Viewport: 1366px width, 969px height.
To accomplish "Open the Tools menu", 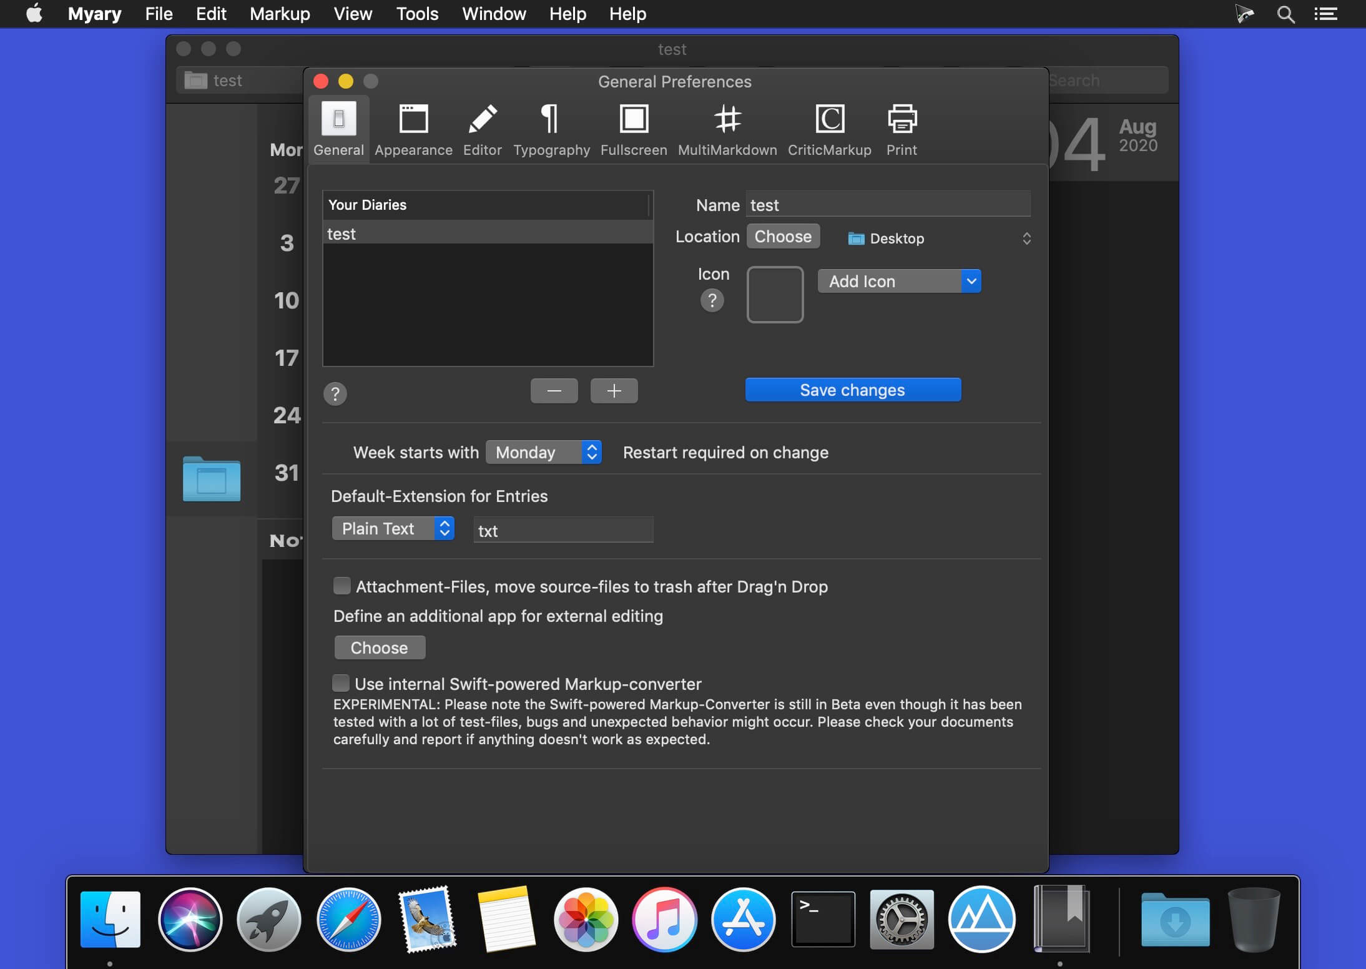I will 417,14.
